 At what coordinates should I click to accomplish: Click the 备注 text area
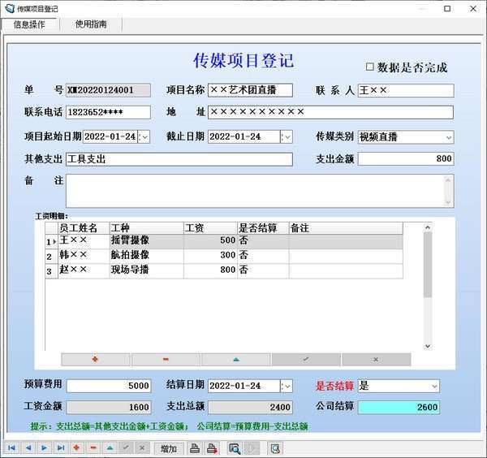pyautogui.click(x=260, y=191)
